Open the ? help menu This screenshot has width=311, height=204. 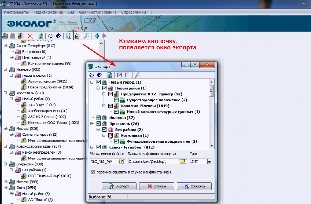[x=151, y=12]
